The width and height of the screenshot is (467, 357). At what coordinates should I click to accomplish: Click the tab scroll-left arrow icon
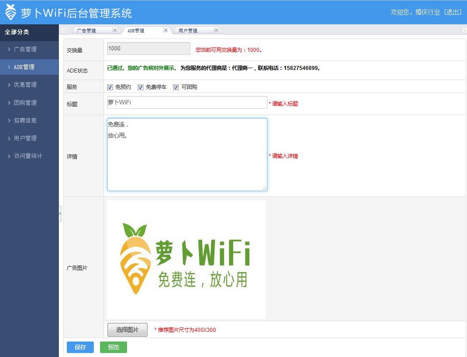[64, 31]
